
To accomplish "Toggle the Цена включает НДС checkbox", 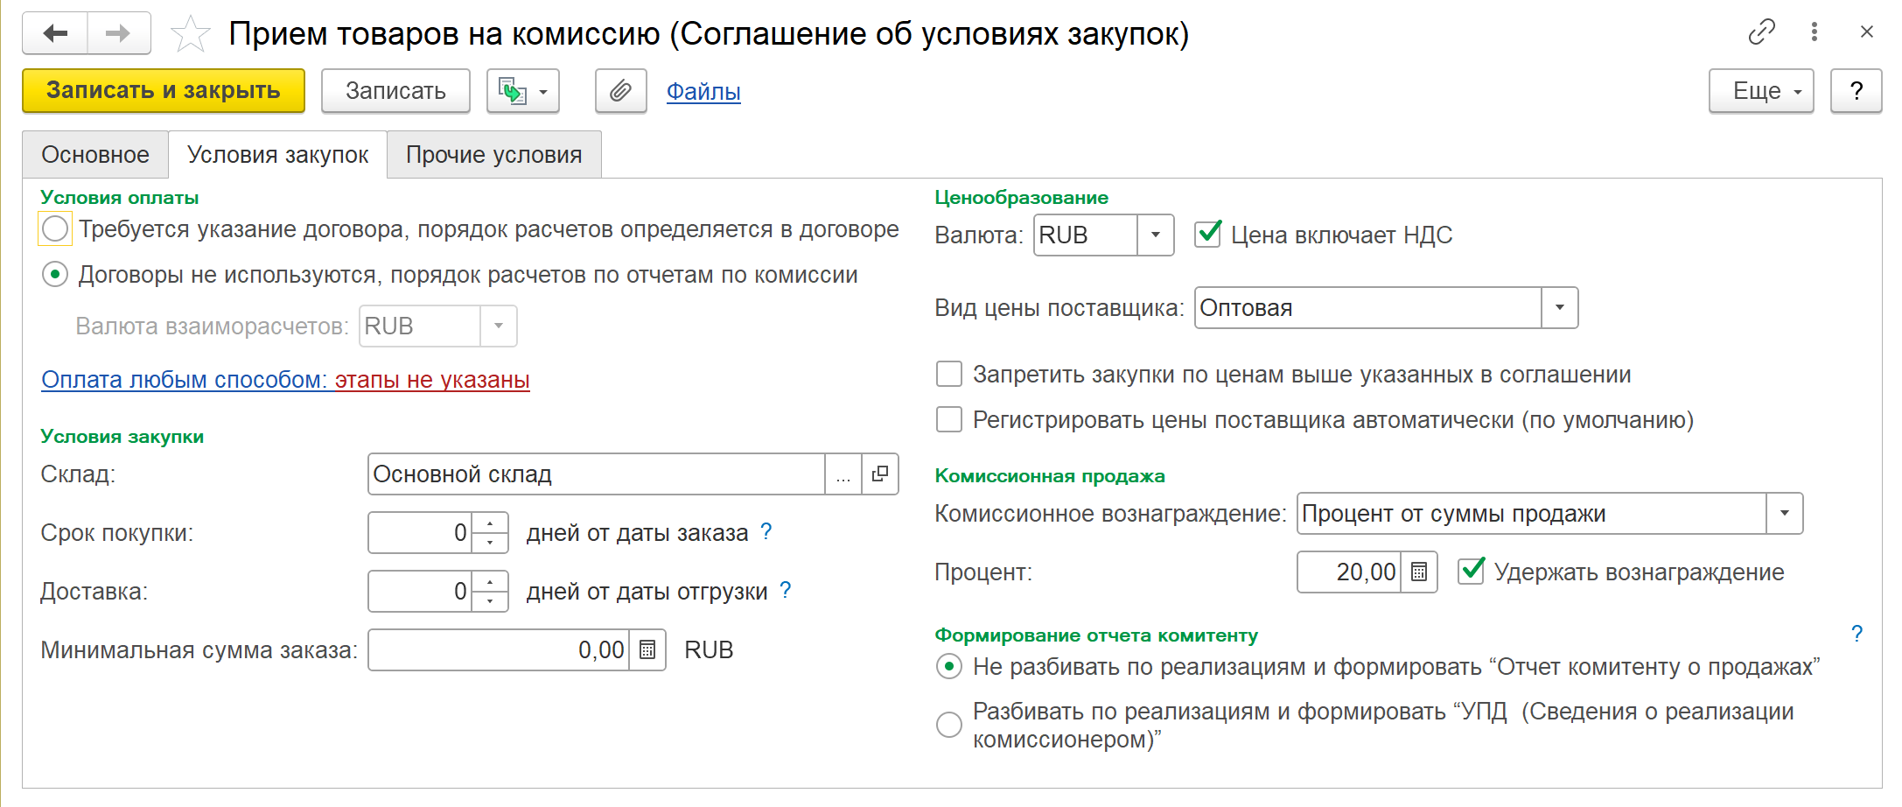I will tap(1208, 235).
